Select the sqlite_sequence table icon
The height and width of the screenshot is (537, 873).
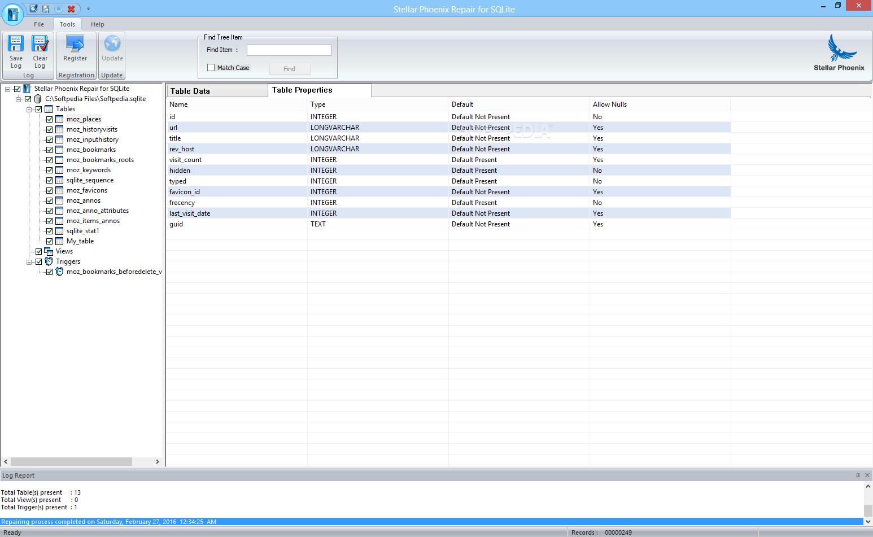coord(59,180)
